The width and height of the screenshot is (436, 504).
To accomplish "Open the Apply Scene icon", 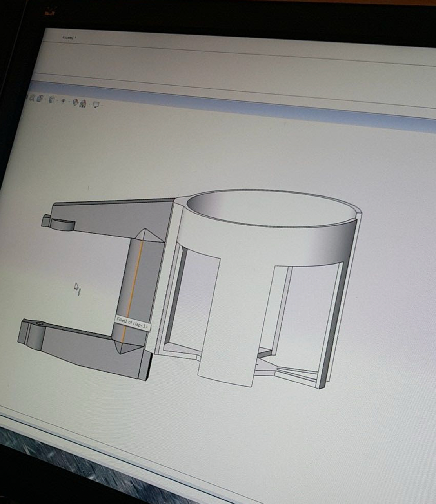I will (x=83, y=104).
